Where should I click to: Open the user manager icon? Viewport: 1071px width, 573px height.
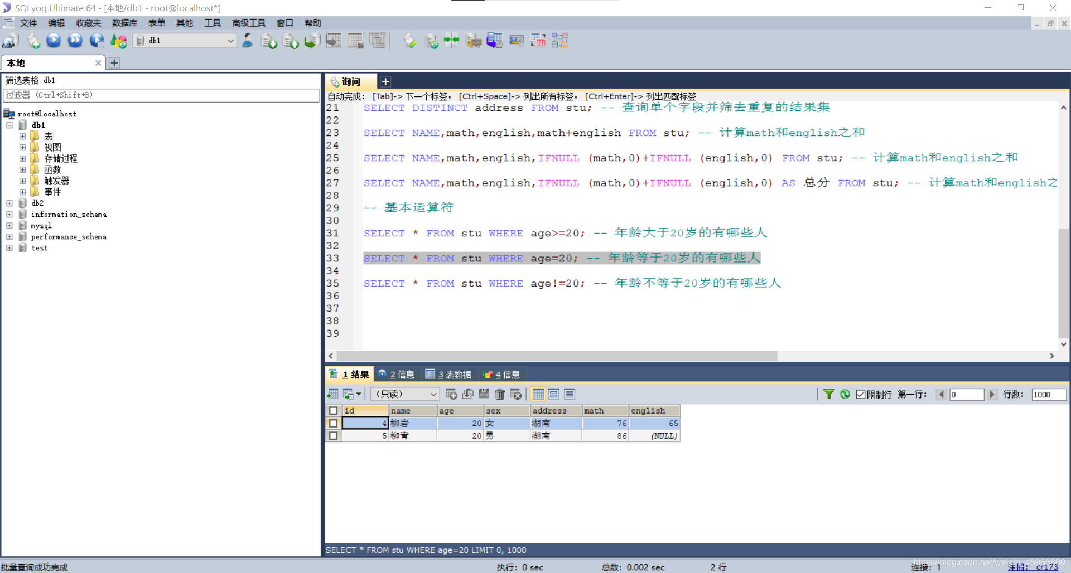pyautogui.click(x=248, y=41)
